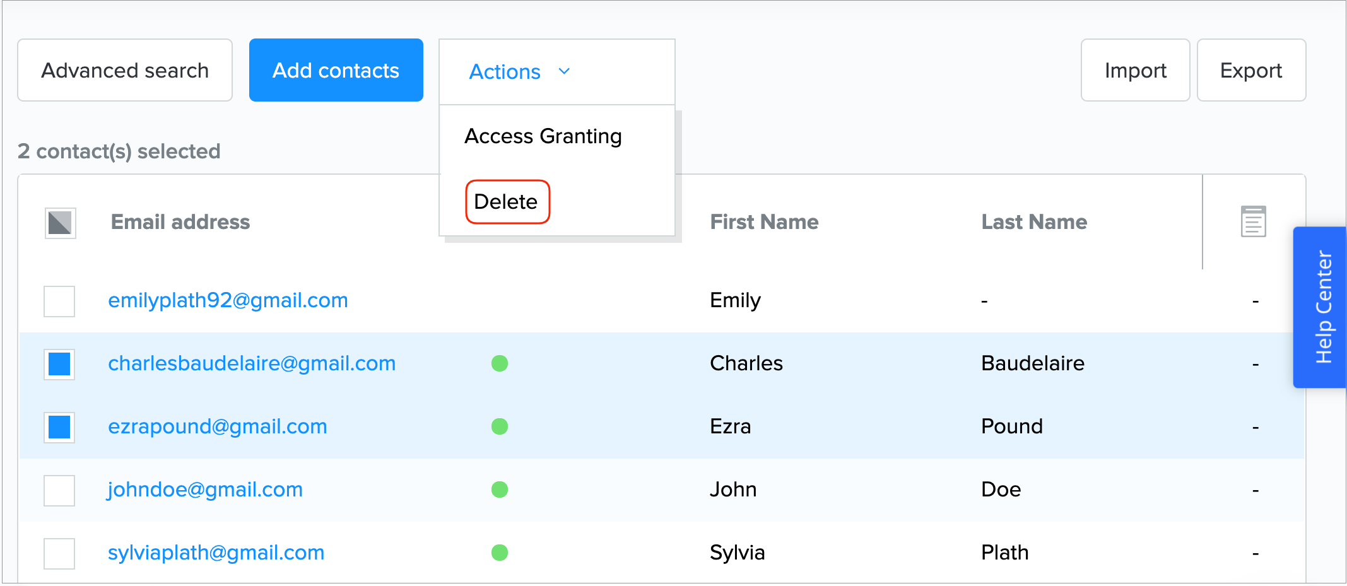
Task: Check the box for johndoe@gmail.com
Action: coord(59,490)
